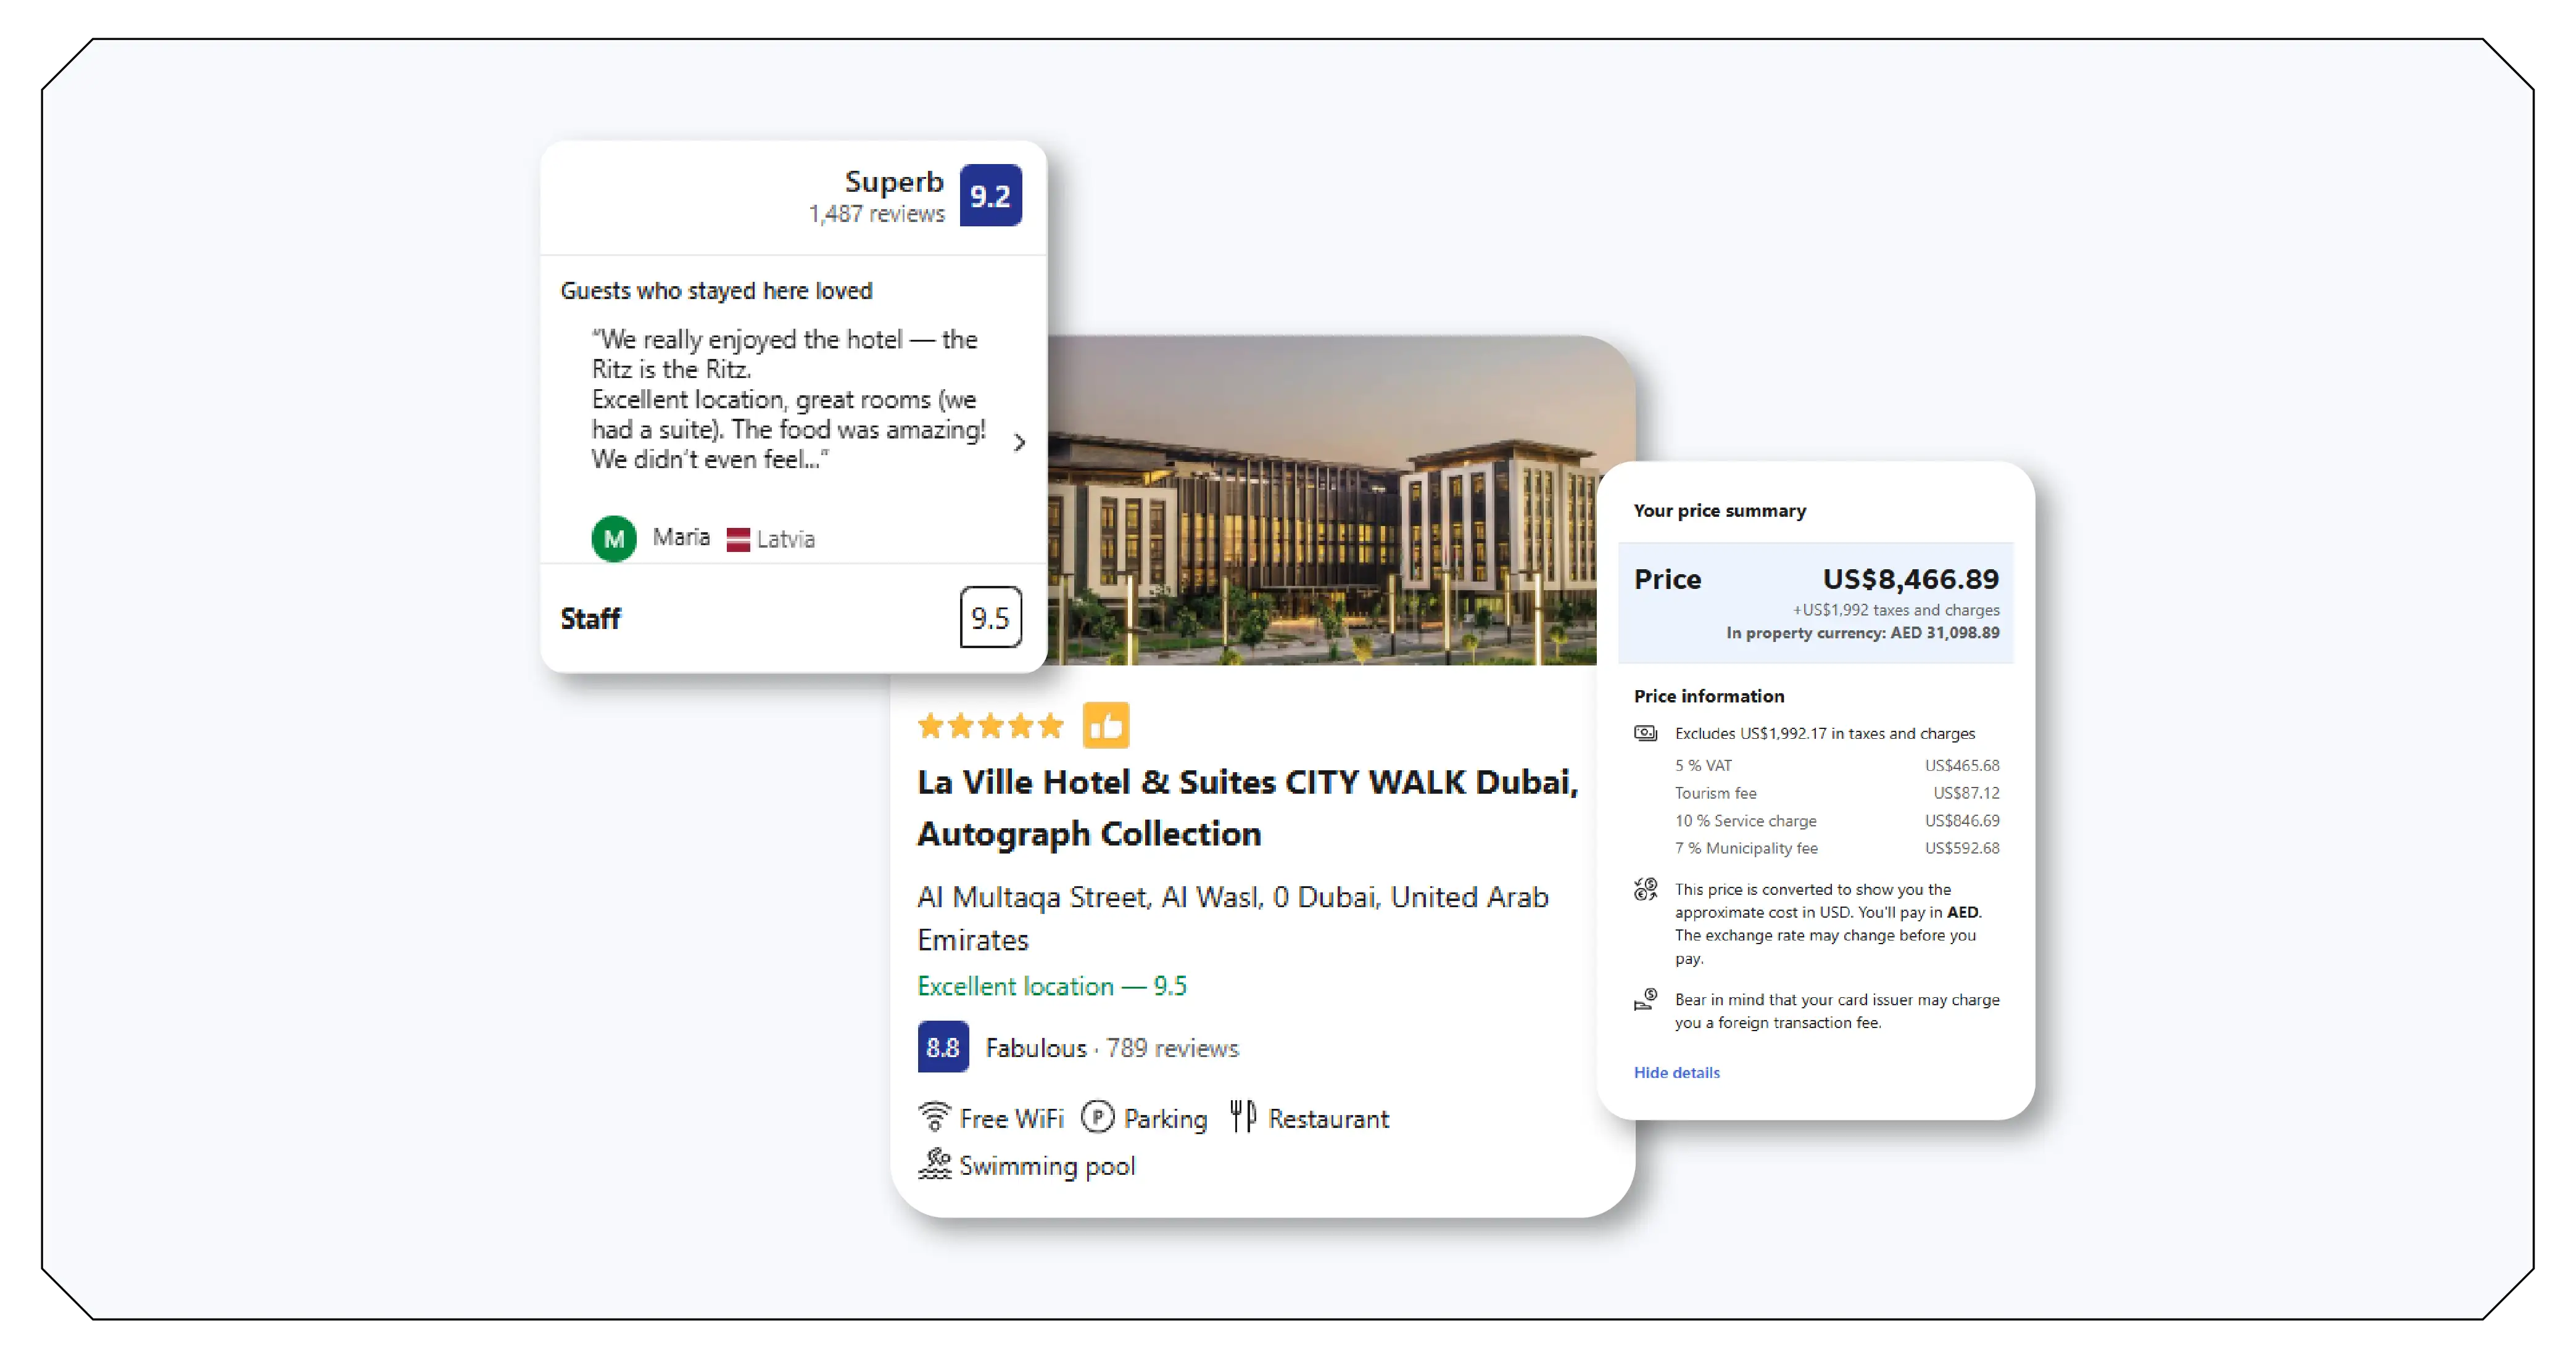2576x1358 pixels.
Task: Click the thumbs-up recommendation icon
Action: [x=1108, y=725]
